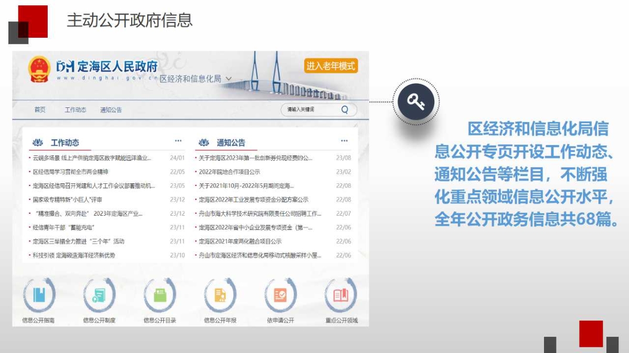Viewport: 629px width, 353px height.
Task: Open the 国家级专精特新"小巨人"评审 link
Action: (67, 200)
